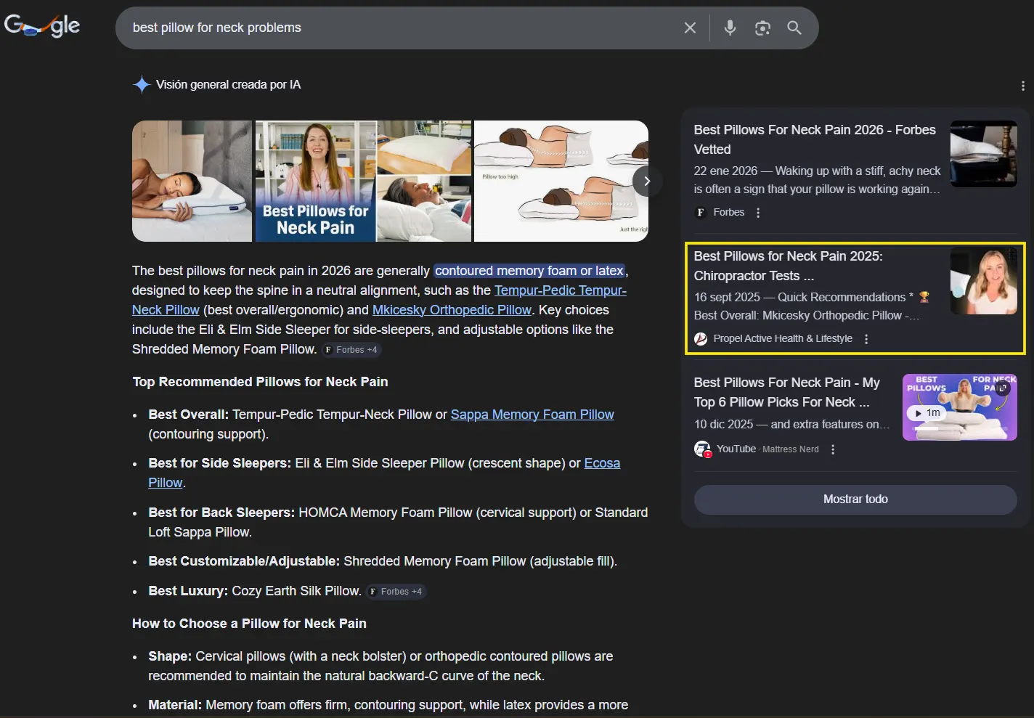Image resolution: width=1034 pixels, height=718 pixels.
Task: View Best Pillows for Neck Pain video image
Action: 316,181
